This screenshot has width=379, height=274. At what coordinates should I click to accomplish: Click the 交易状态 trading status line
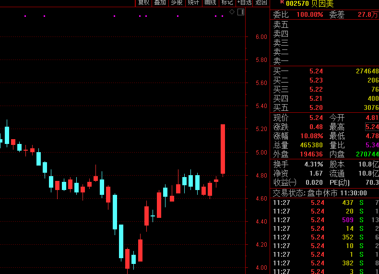coord(320,193)
